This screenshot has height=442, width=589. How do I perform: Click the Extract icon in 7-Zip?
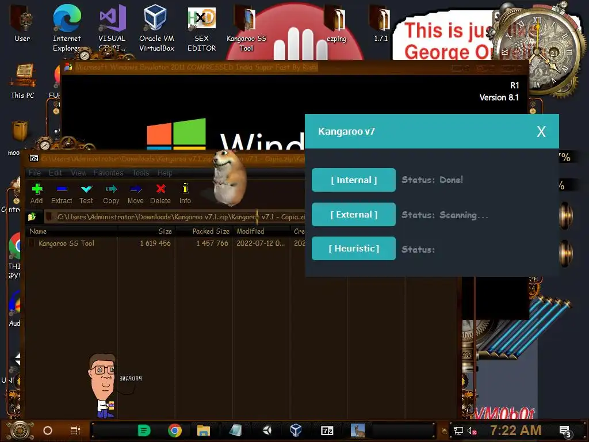(x=62, y=193)
